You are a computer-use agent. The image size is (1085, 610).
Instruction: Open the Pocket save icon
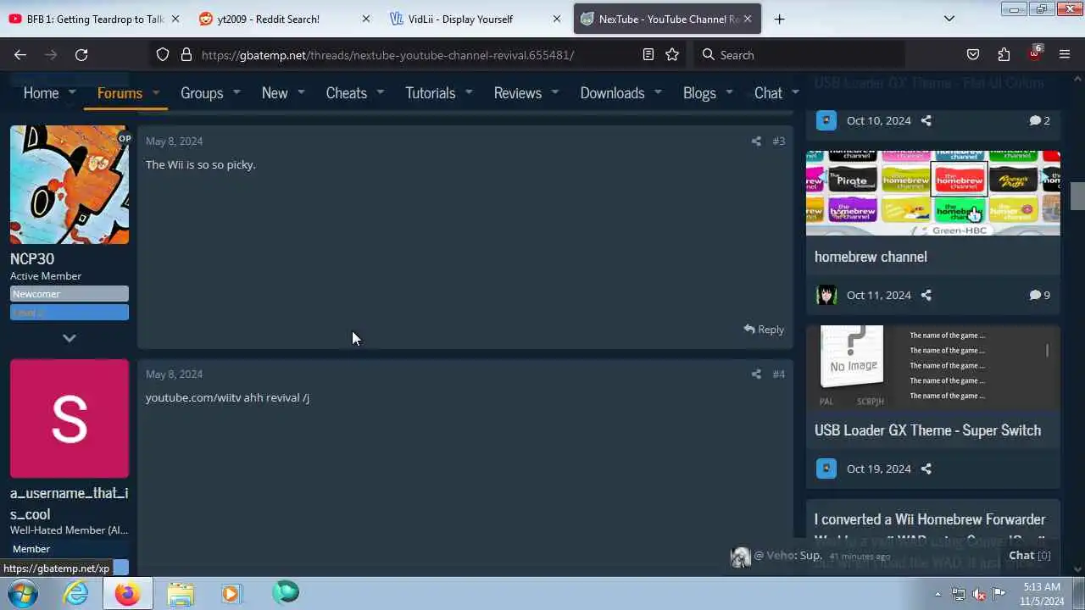tap(973, 54)
